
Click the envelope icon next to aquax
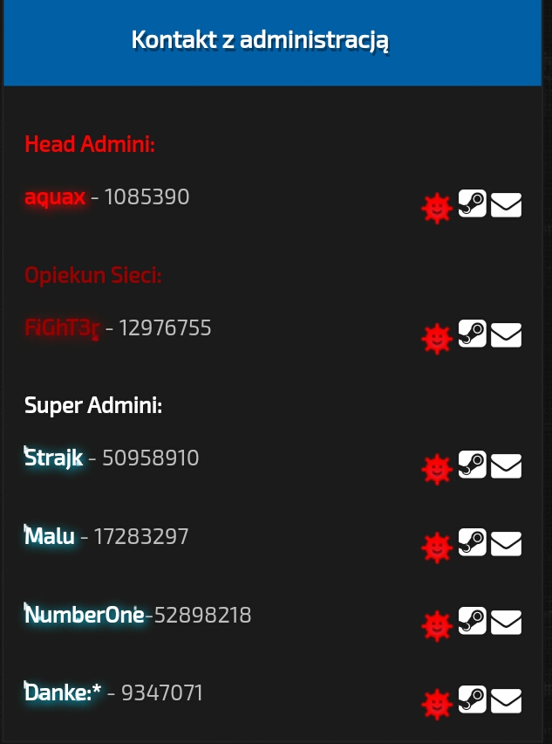506,205
